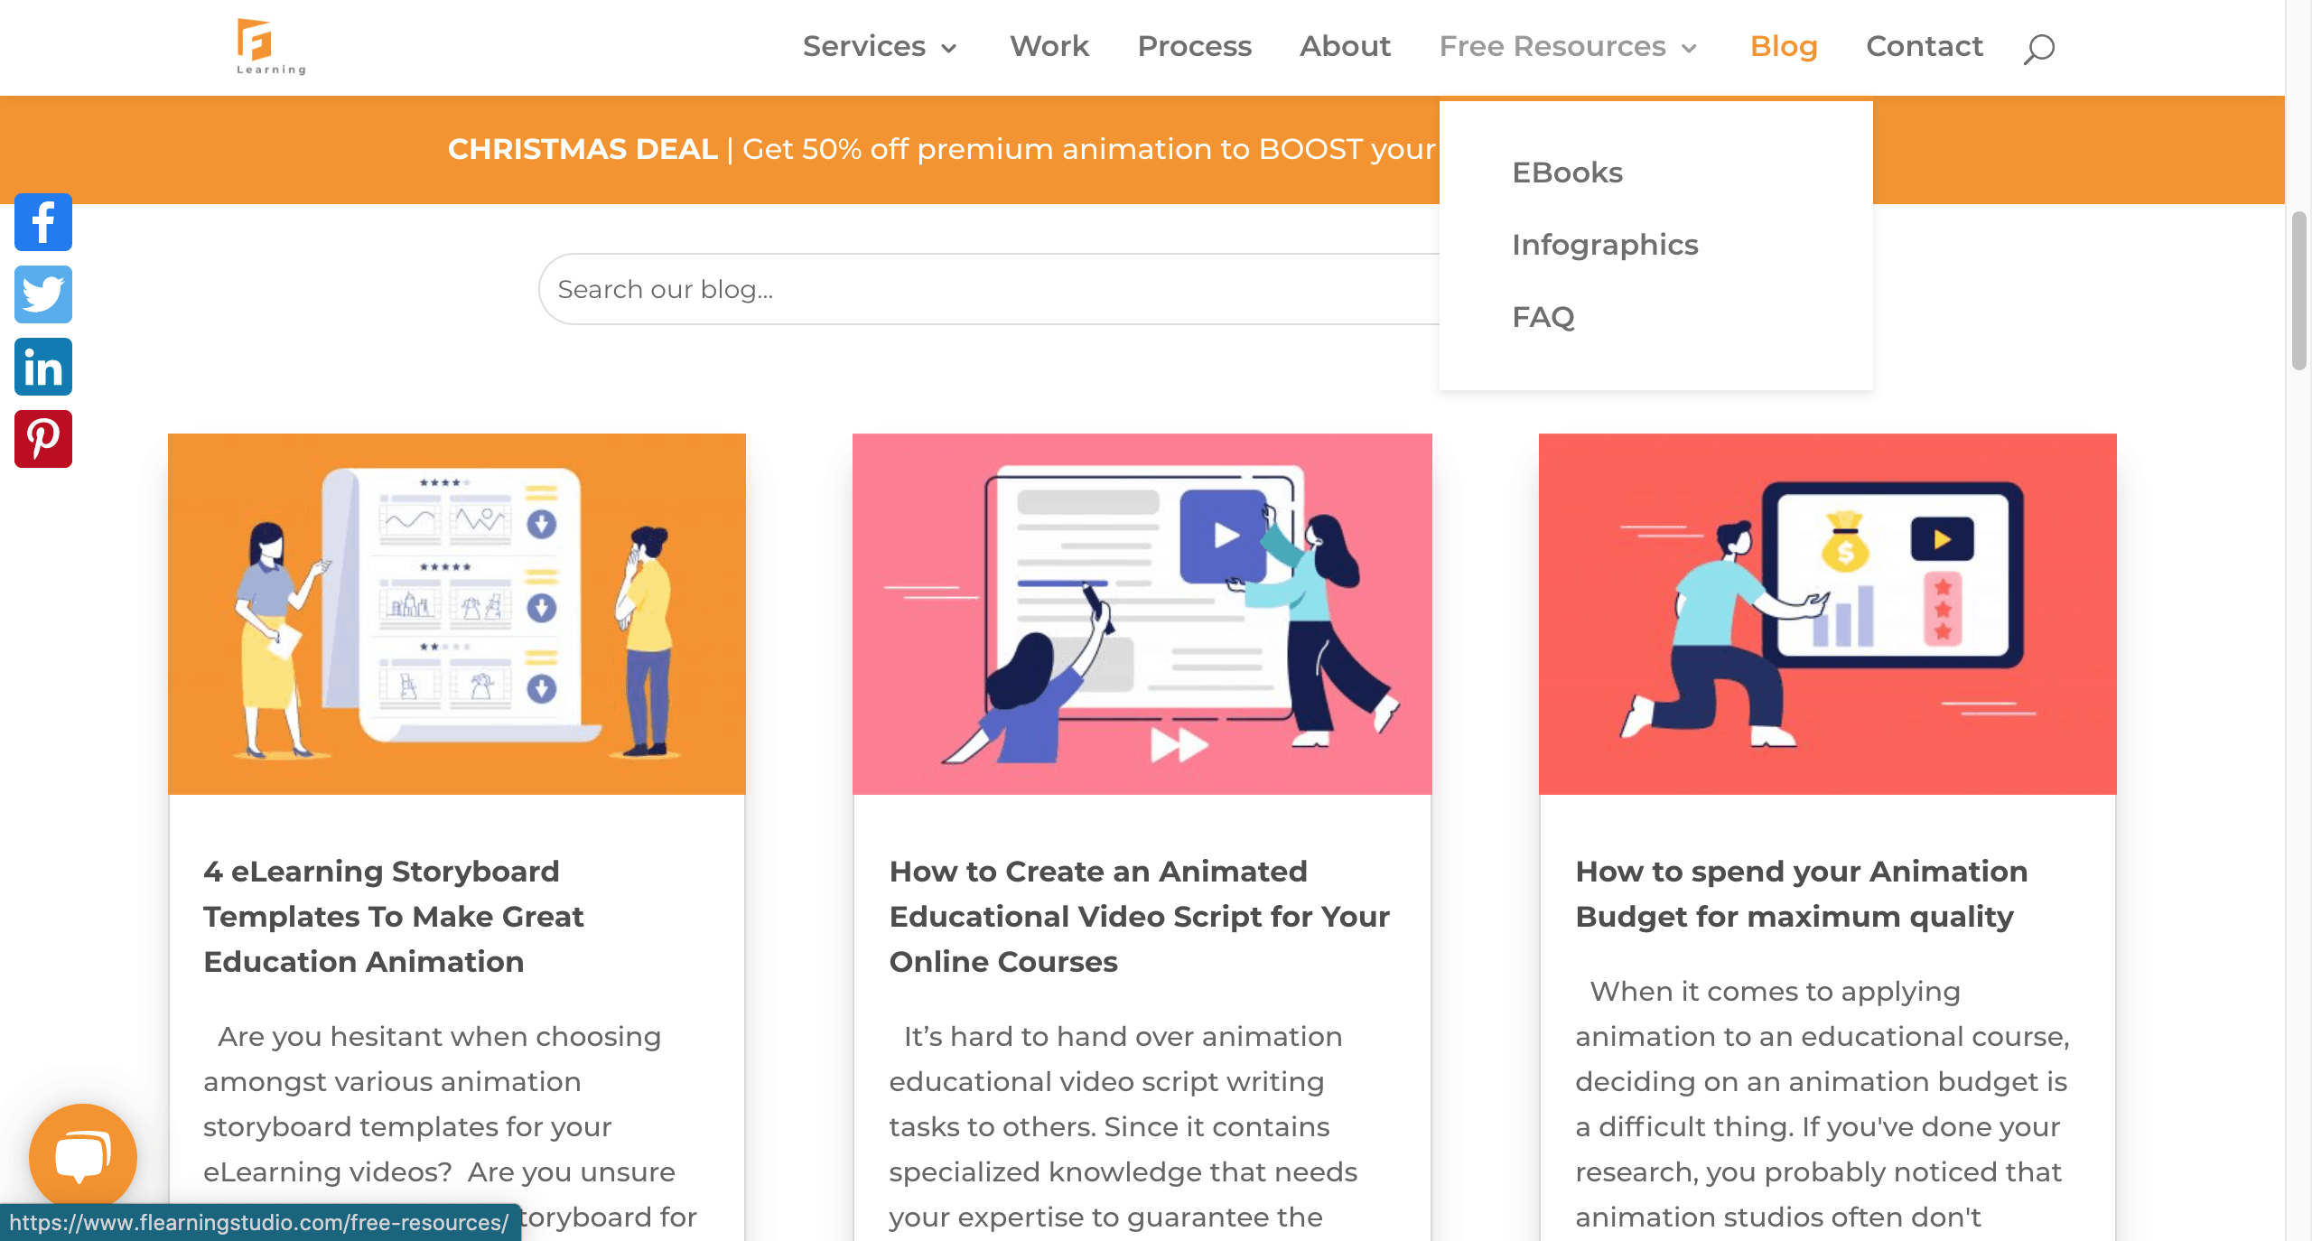Screen dimensions: 2312x1241
Task: Click the Facebook share icon
Action: point(42,222)
